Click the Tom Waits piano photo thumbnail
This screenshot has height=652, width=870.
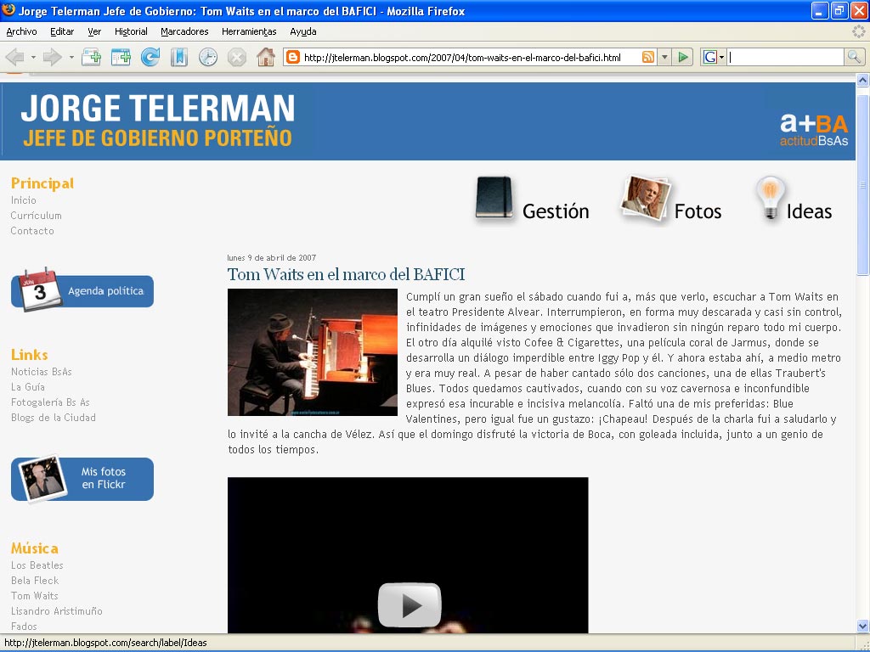click(x=313, y=352)
